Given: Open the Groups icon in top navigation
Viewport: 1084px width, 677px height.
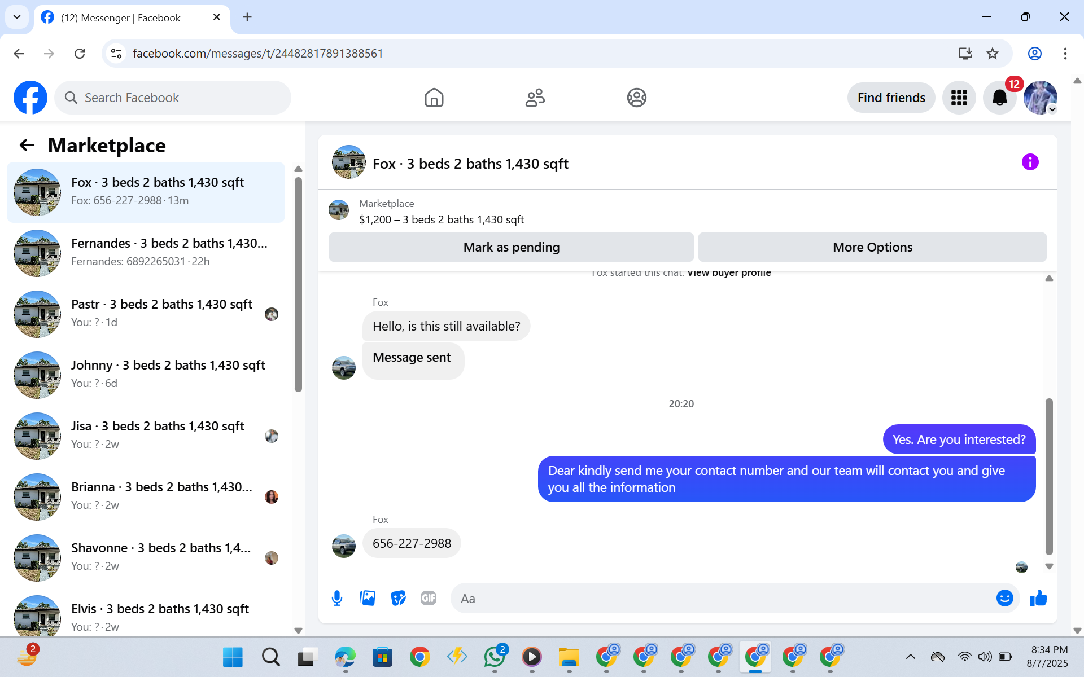Looking at the screenshot, I should 636,98.
